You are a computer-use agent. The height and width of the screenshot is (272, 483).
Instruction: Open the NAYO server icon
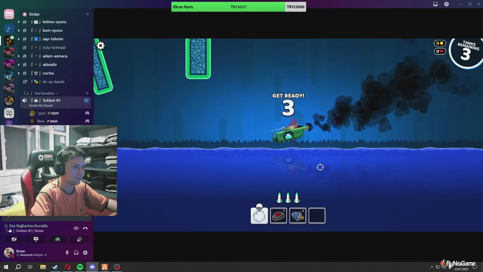[x=9, y=113]
